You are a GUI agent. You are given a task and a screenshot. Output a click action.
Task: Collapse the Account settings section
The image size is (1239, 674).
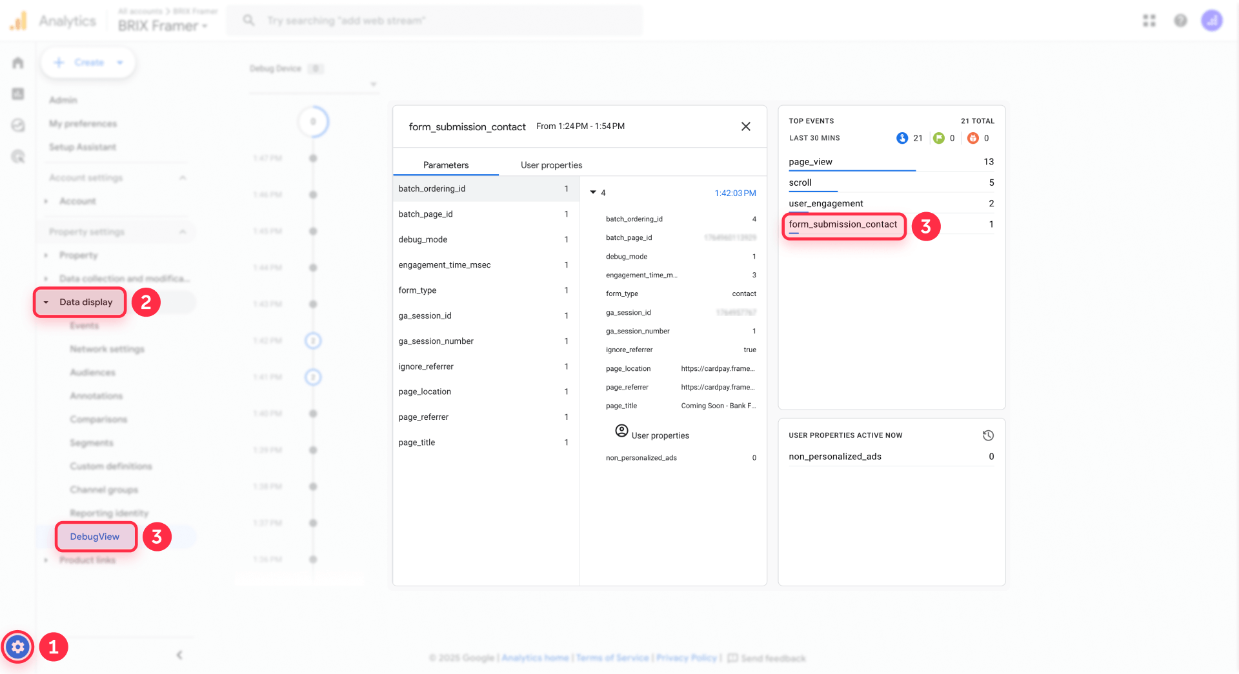183,177
